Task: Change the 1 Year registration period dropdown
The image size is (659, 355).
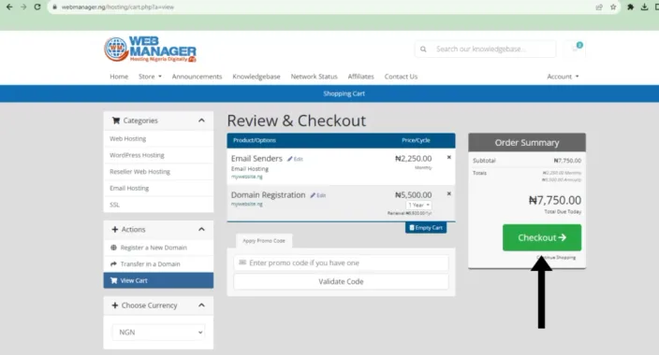Action: [x=418, y=205]
